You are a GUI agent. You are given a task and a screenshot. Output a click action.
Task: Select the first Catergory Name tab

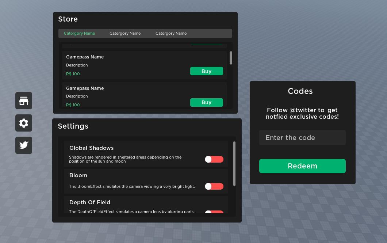coord(79,33)
